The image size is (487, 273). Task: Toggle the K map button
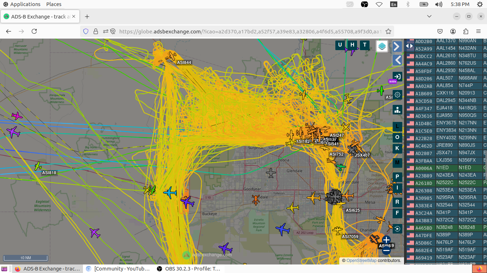(x=397, y=148)
